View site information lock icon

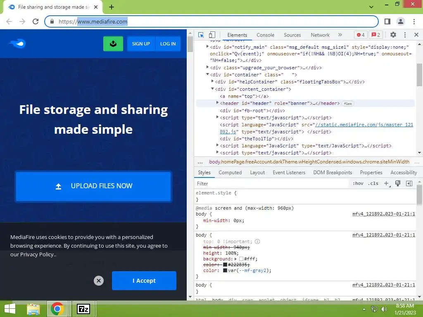point(52,21)
